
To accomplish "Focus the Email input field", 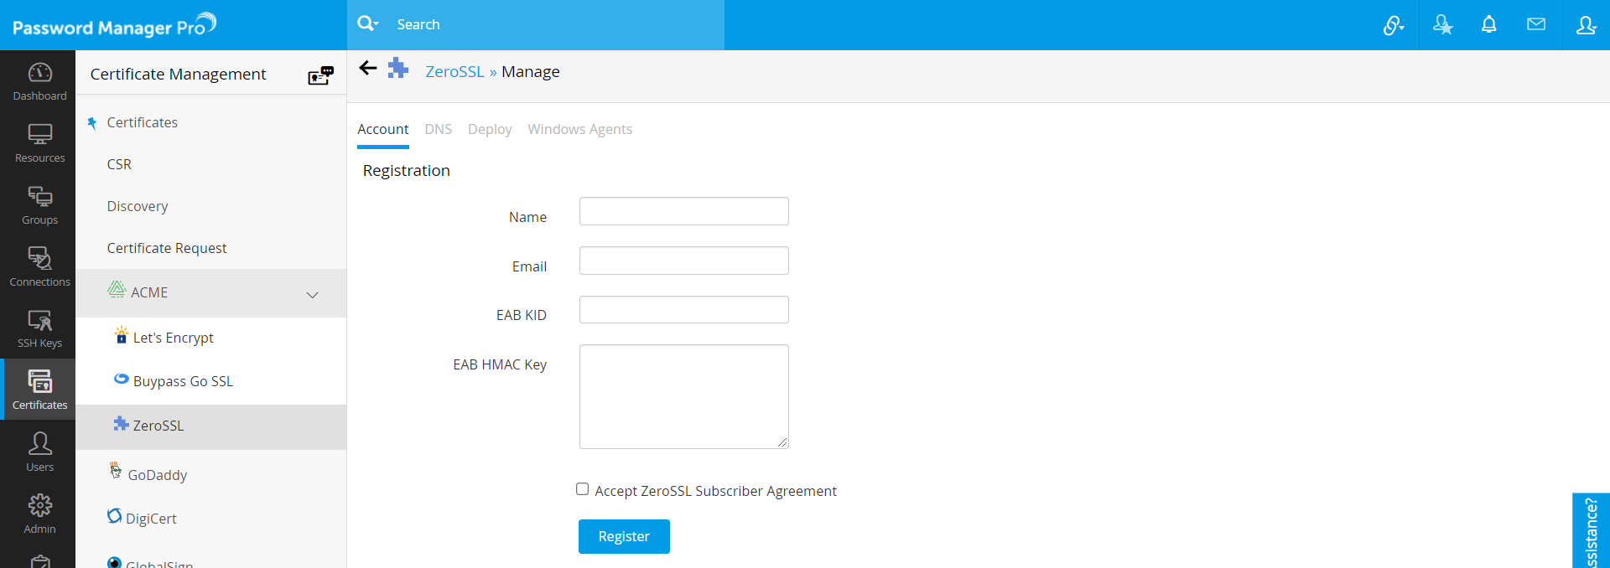I will click(684, 261).
